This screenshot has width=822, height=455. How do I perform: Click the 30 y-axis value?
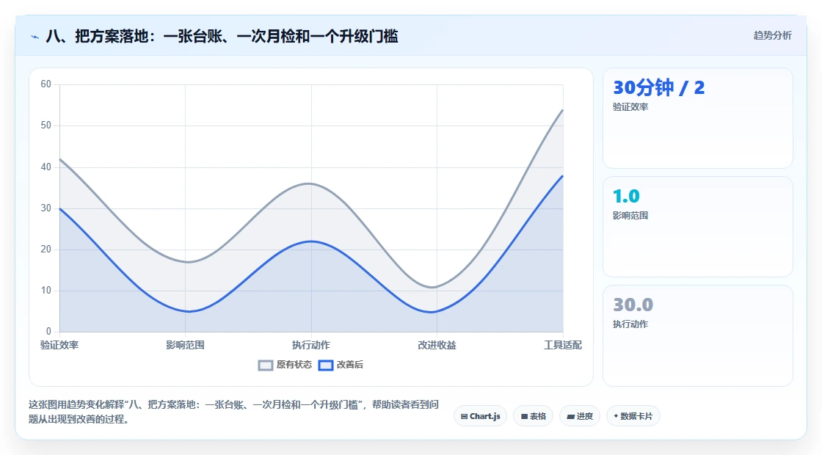pos(46,208)
